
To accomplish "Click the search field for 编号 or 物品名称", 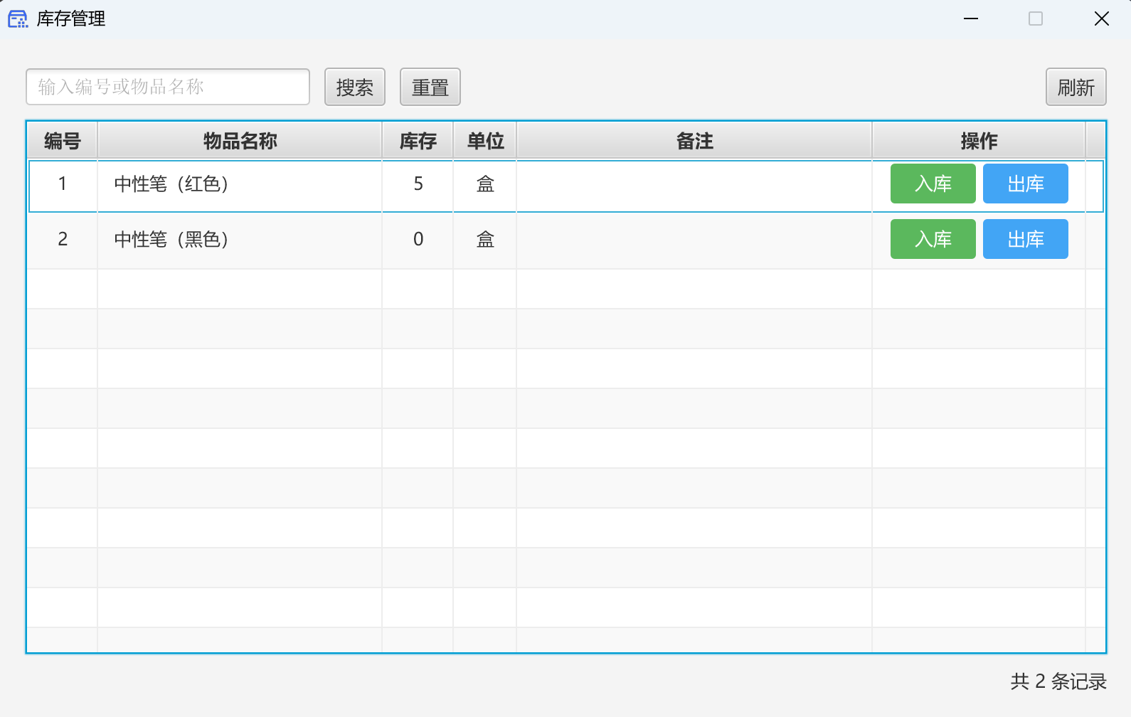I will 168,87.
